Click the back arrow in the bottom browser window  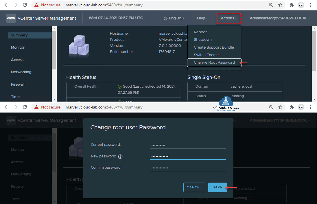click(6, 107)
